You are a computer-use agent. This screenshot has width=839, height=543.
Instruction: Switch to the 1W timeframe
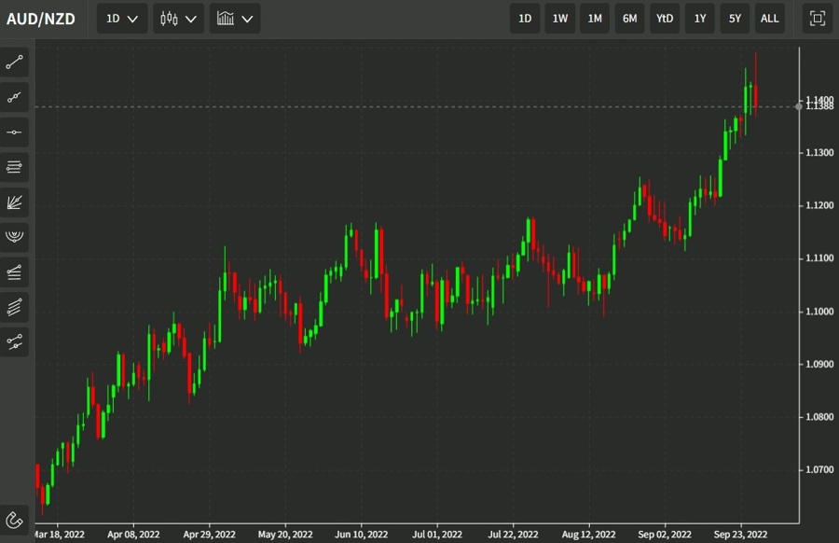coord(559,18)
